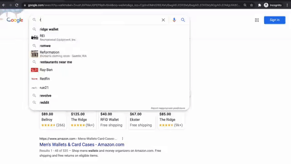
Task: Click the blue search magnifier button
Action: pos(183,20)
